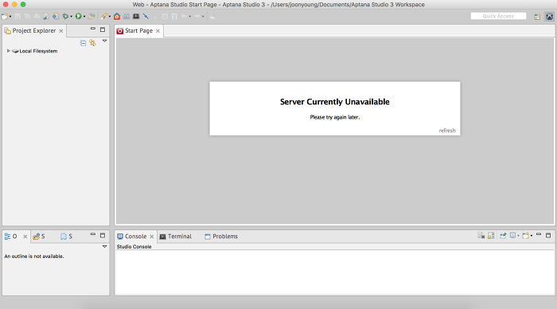Open forward history dropdown arrow
The image size is (557, 309).
[x=203, y=17]
